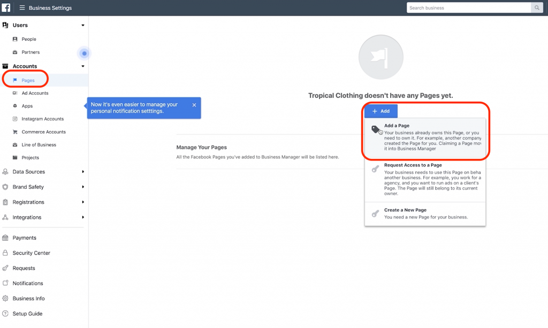Expand the Registrations arrow
The image size is (548, 328).
coord(83,202)
